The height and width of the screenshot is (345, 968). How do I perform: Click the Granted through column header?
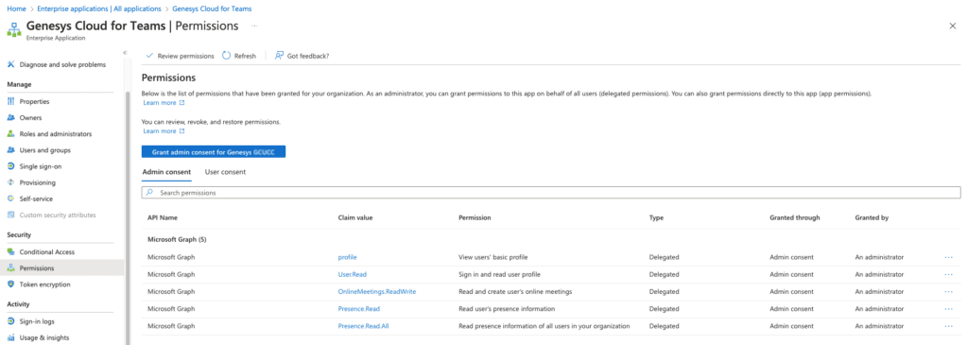[x=794, y=218]
